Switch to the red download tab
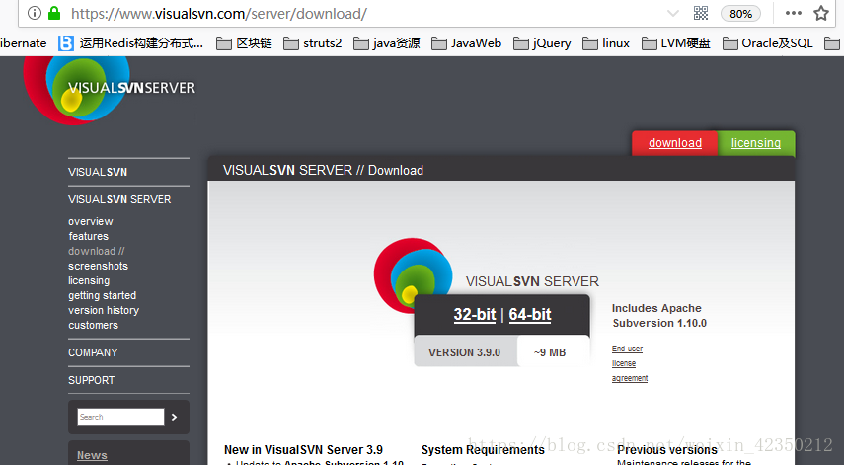This screenshot has height=465, width=844. pos(675,143)
